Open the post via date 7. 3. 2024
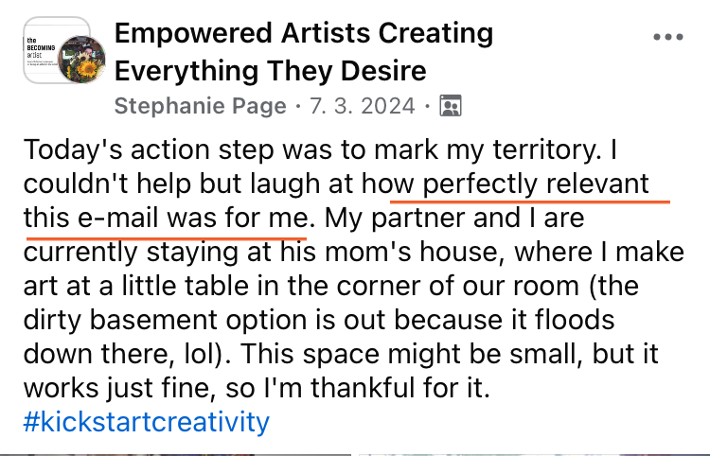Viewport: 710px width, 456px height. (362, 106)
